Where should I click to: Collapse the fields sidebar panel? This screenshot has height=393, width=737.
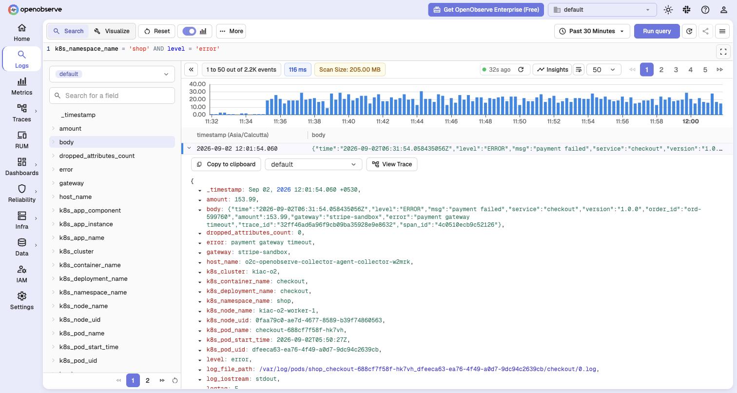191,70
